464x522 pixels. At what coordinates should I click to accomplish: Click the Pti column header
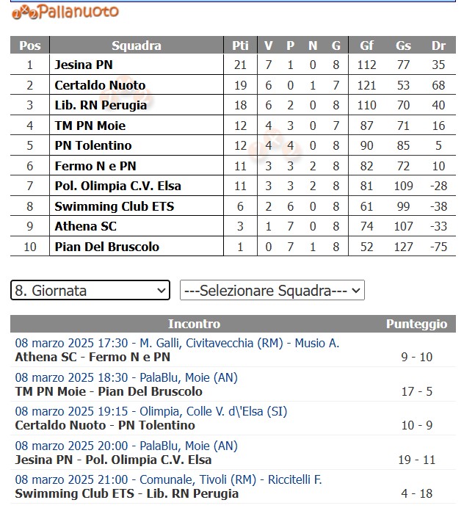click(x=240, y=46)
